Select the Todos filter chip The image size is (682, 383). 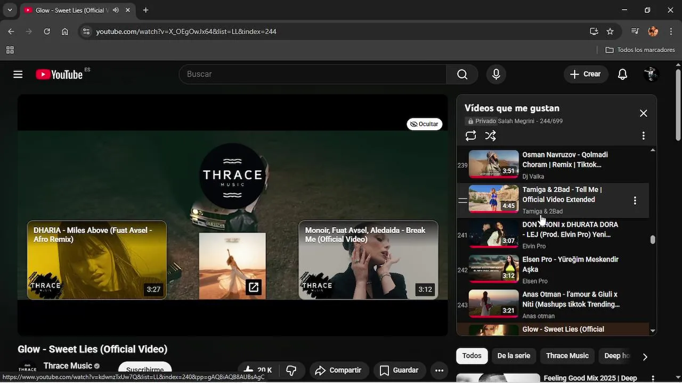click(x=472, y=356)
